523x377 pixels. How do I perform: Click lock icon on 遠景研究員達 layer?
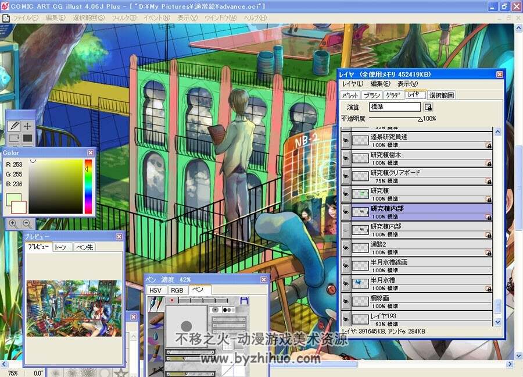point(488,145)
